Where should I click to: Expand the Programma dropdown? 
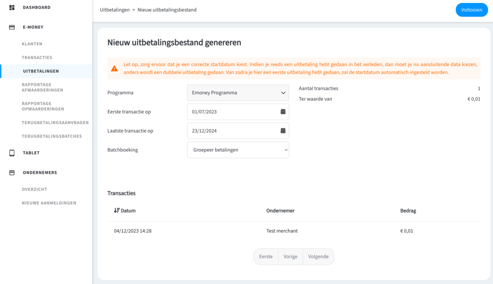[x=238, y=93]
